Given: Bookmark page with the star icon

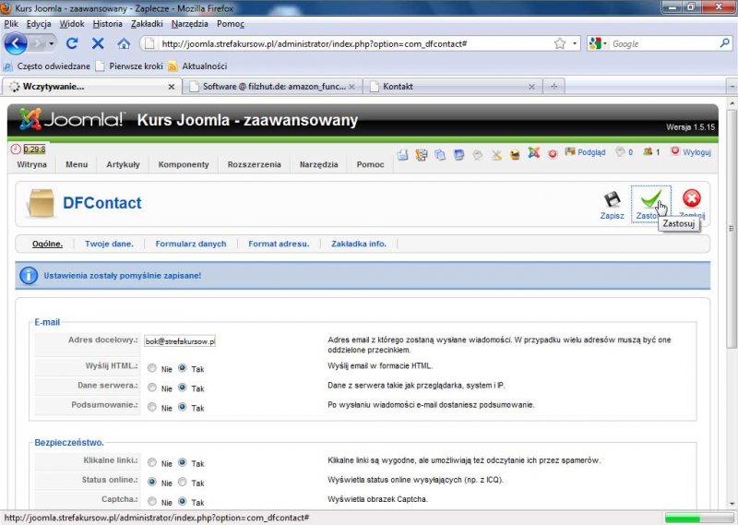Looking at the screenshot, I should coord(559,43).
